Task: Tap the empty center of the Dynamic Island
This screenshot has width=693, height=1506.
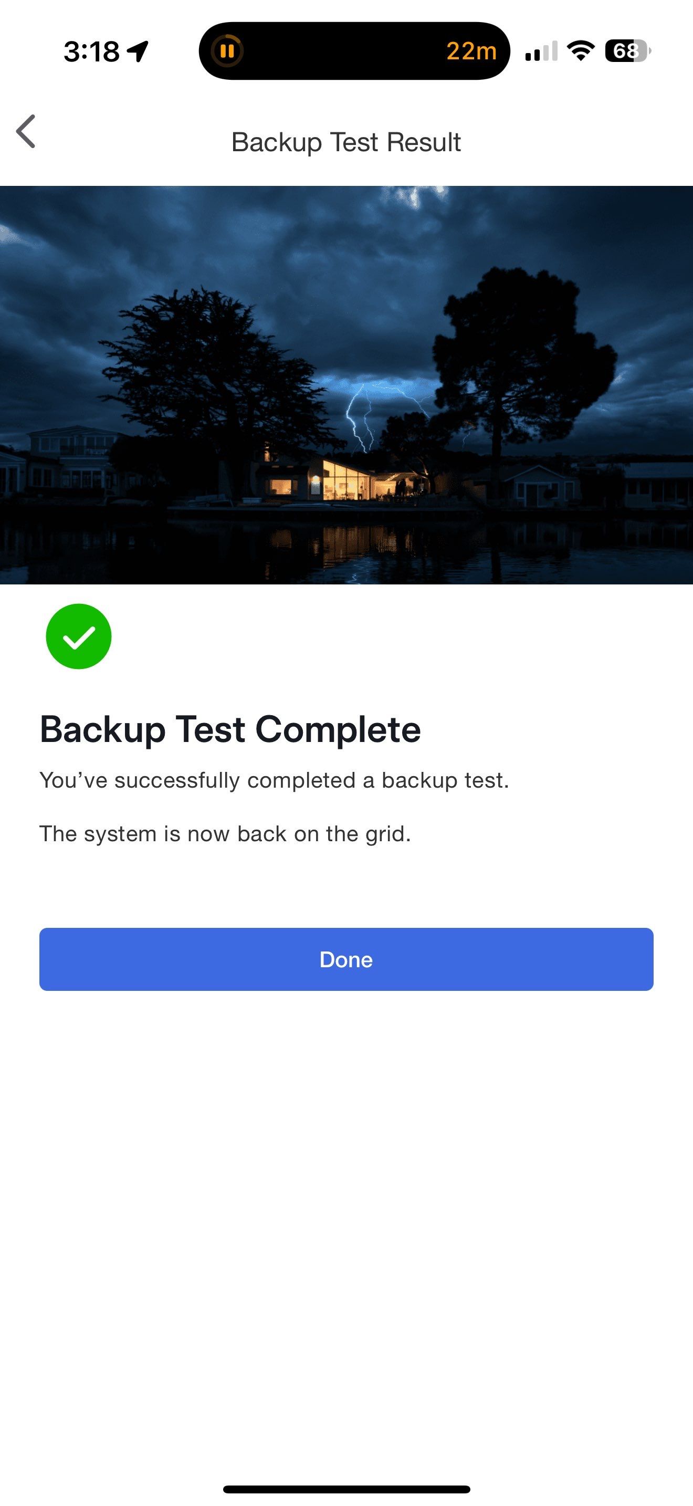Action: click(345, 51)
